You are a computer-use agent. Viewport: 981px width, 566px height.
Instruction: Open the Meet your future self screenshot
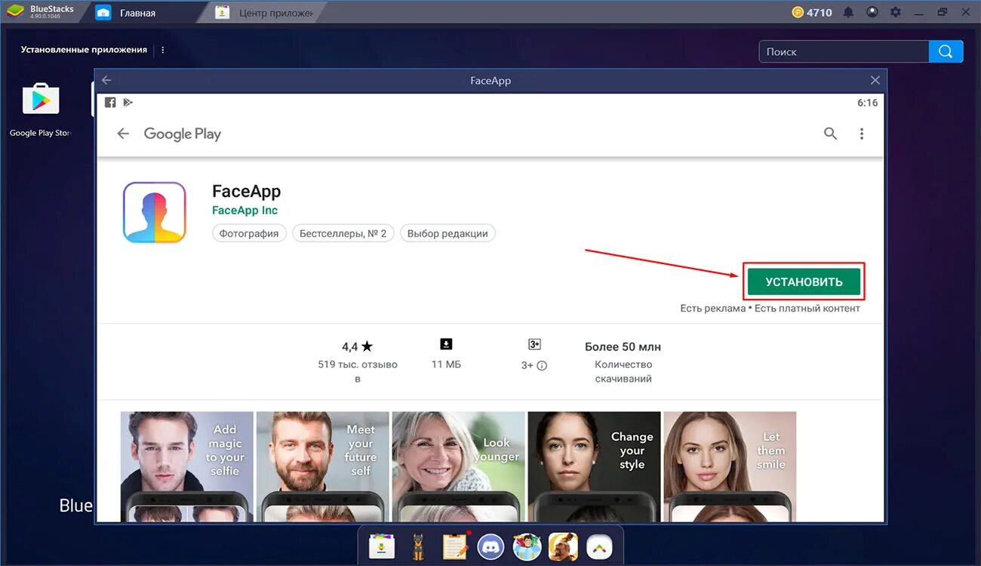coord(323,466)
